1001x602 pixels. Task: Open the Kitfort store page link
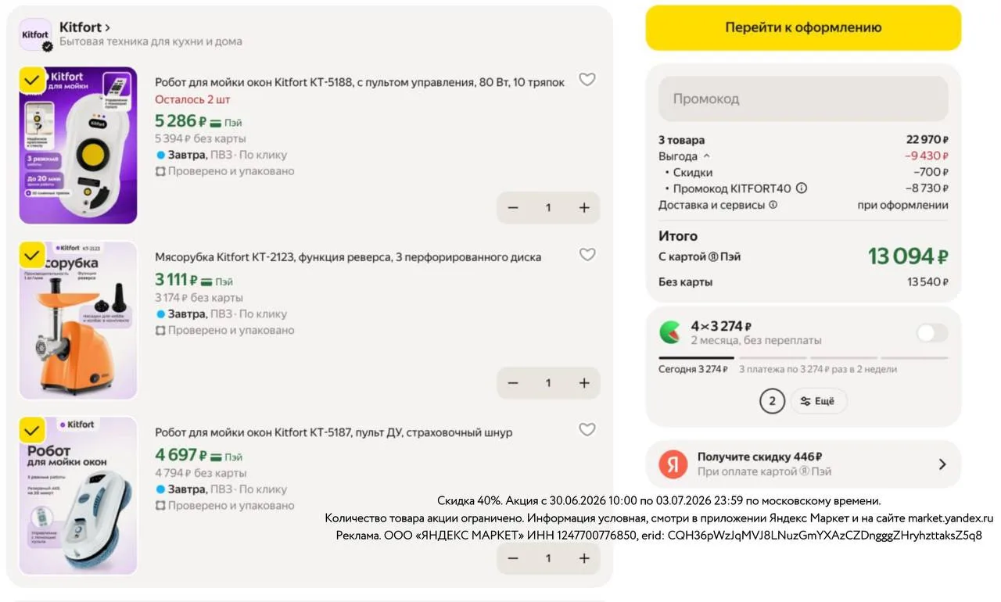[x=84, y=27]
